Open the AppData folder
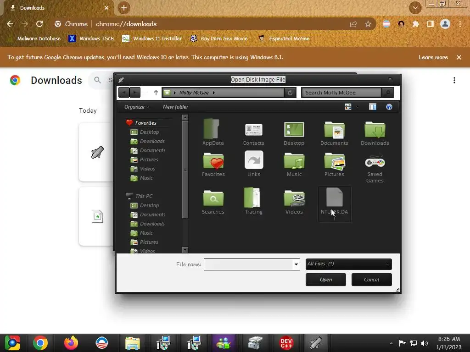 point(213,132)
